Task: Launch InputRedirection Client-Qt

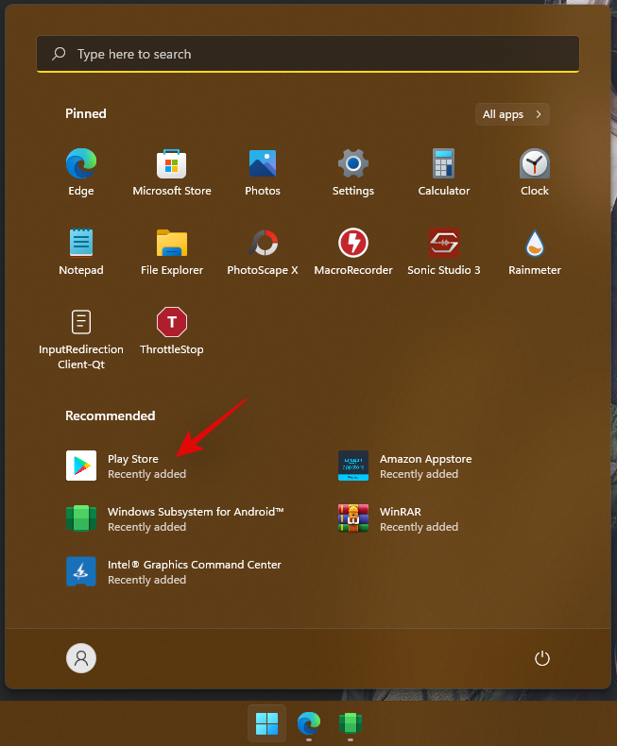Action: tap(81, 338)
